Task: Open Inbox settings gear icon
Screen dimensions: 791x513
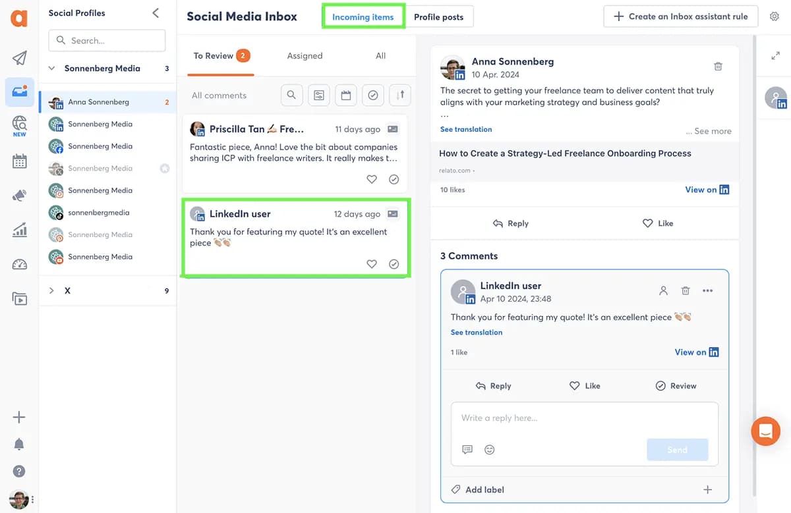Action: [x=775, y=16]
